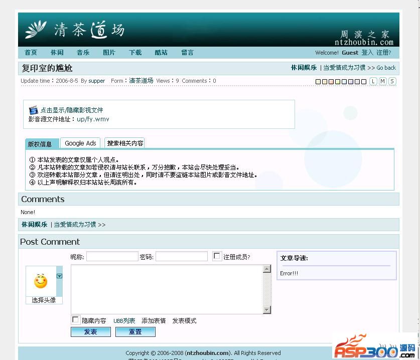Pick the fourth light green color swatch
The image size is (420, 360).
coord(338,82)
